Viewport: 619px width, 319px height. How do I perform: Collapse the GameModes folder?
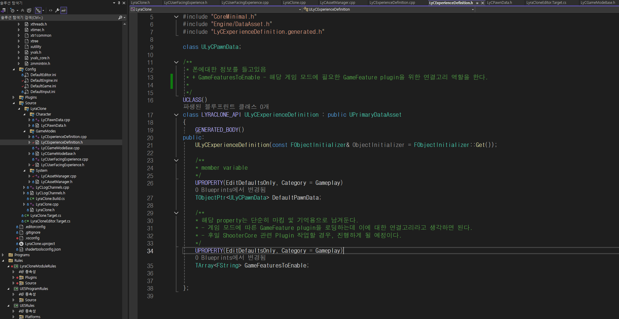[x=24, y=131]
